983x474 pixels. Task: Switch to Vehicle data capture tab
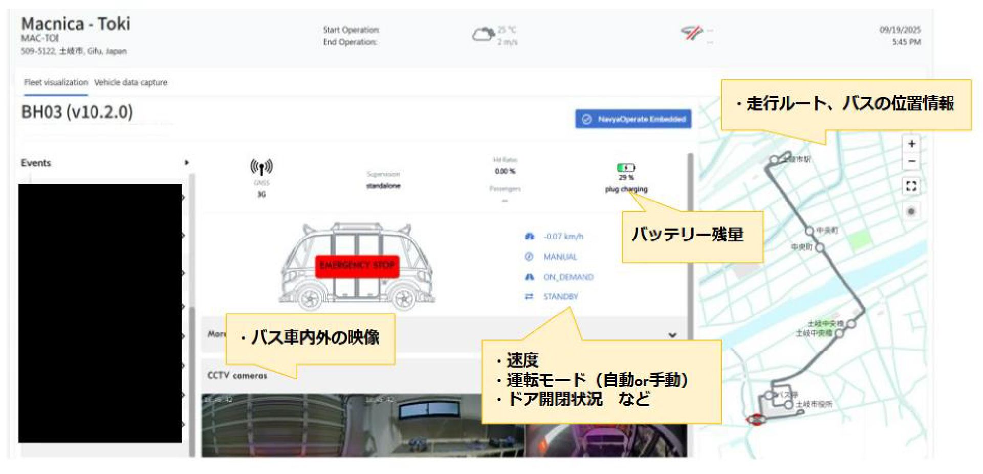131,82
